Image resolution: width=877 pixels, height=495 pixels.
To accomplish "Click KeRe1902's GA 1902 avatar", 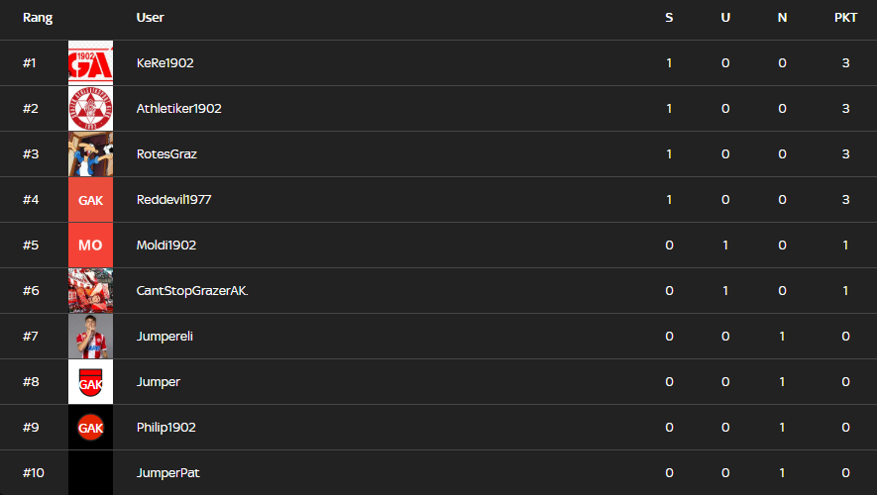I will [x=90, y=63].
